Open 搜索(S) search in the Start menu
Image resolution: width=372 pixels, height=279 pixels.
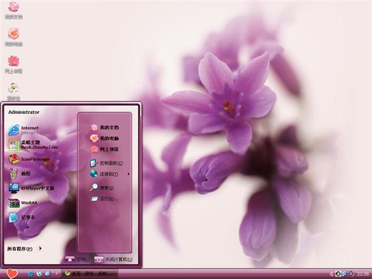coord(102,188)
